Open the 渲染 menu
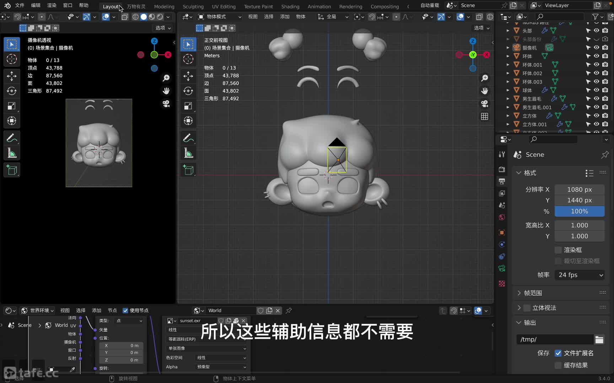The width and height of the screenshot is (614, 383). click(x=52, y=5)
